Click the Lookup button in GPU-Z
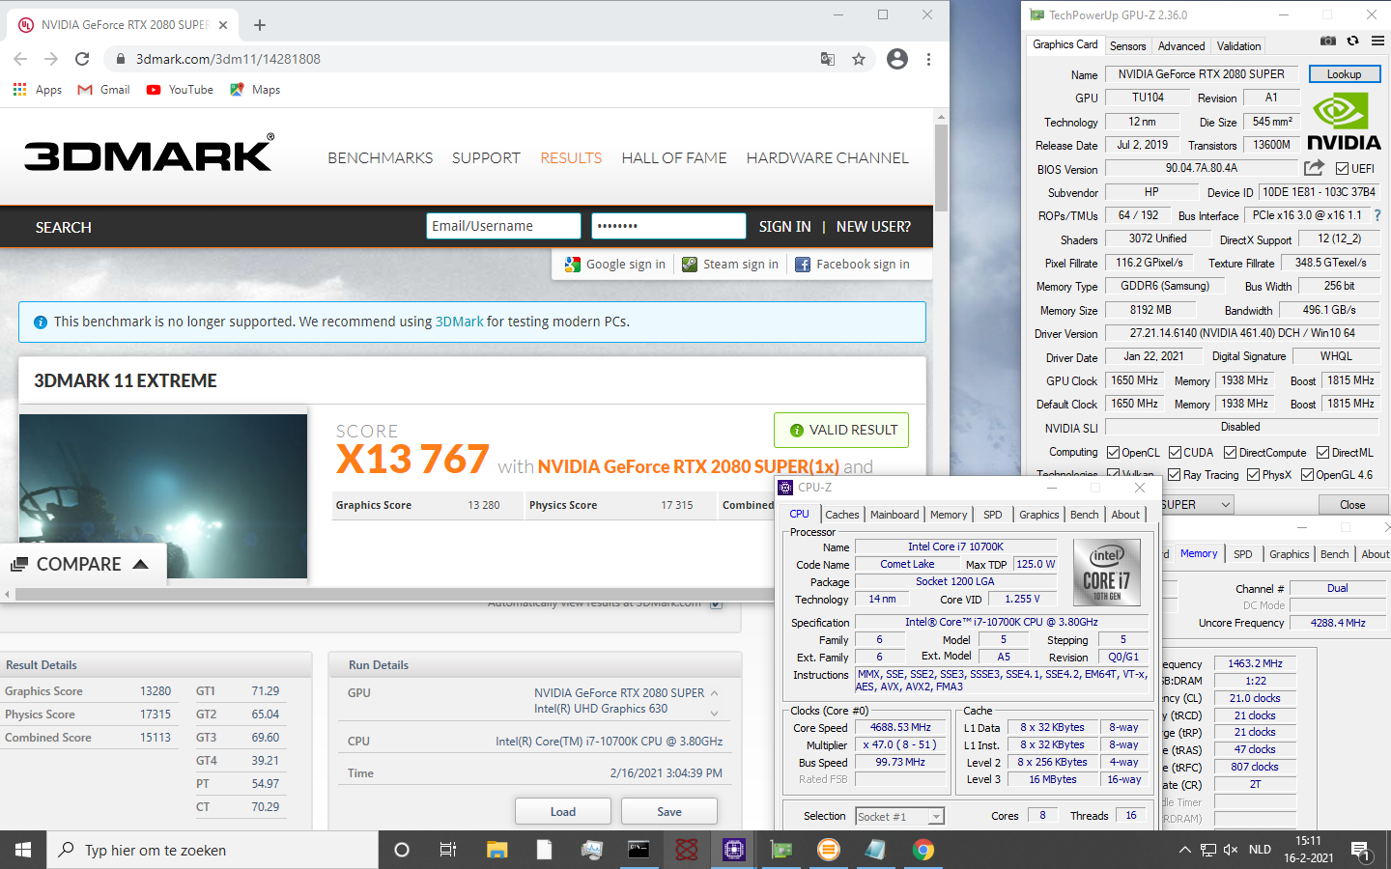 coord(1344,74)
